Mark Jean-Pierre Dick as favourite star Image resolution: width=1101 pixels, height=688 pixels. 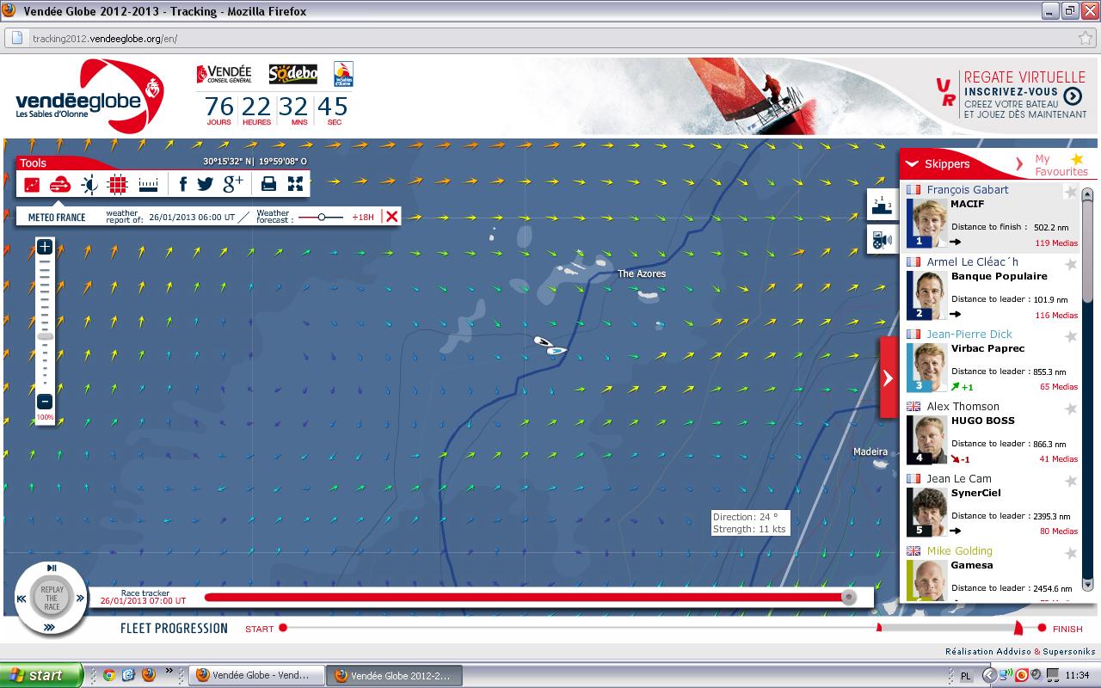click(x=1071, y=336)
